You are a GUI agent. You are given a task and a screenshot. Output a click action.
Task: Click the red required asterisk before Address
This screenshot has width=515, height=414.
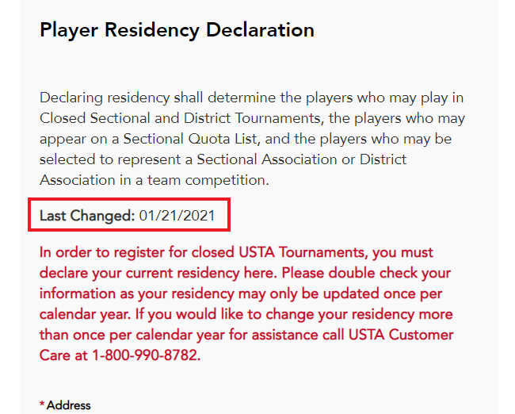42,404
